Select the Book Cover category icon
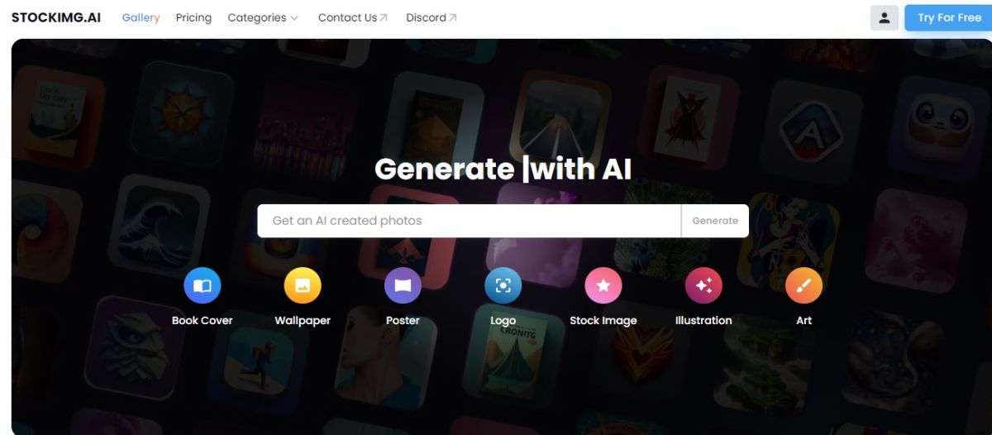Viewport: 992px width, 435px height. (x=203, y=286)
